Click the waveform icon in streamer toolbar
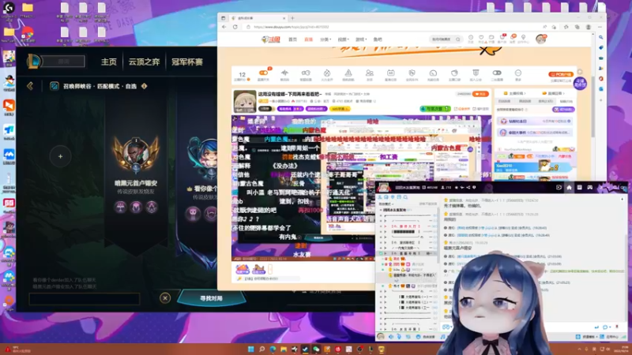The image size is (632, 355). pyautogui.click(x=284, y=73)
